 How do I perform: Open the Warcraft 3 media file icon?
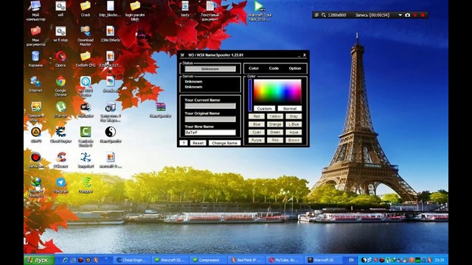[x=259, y=10]
